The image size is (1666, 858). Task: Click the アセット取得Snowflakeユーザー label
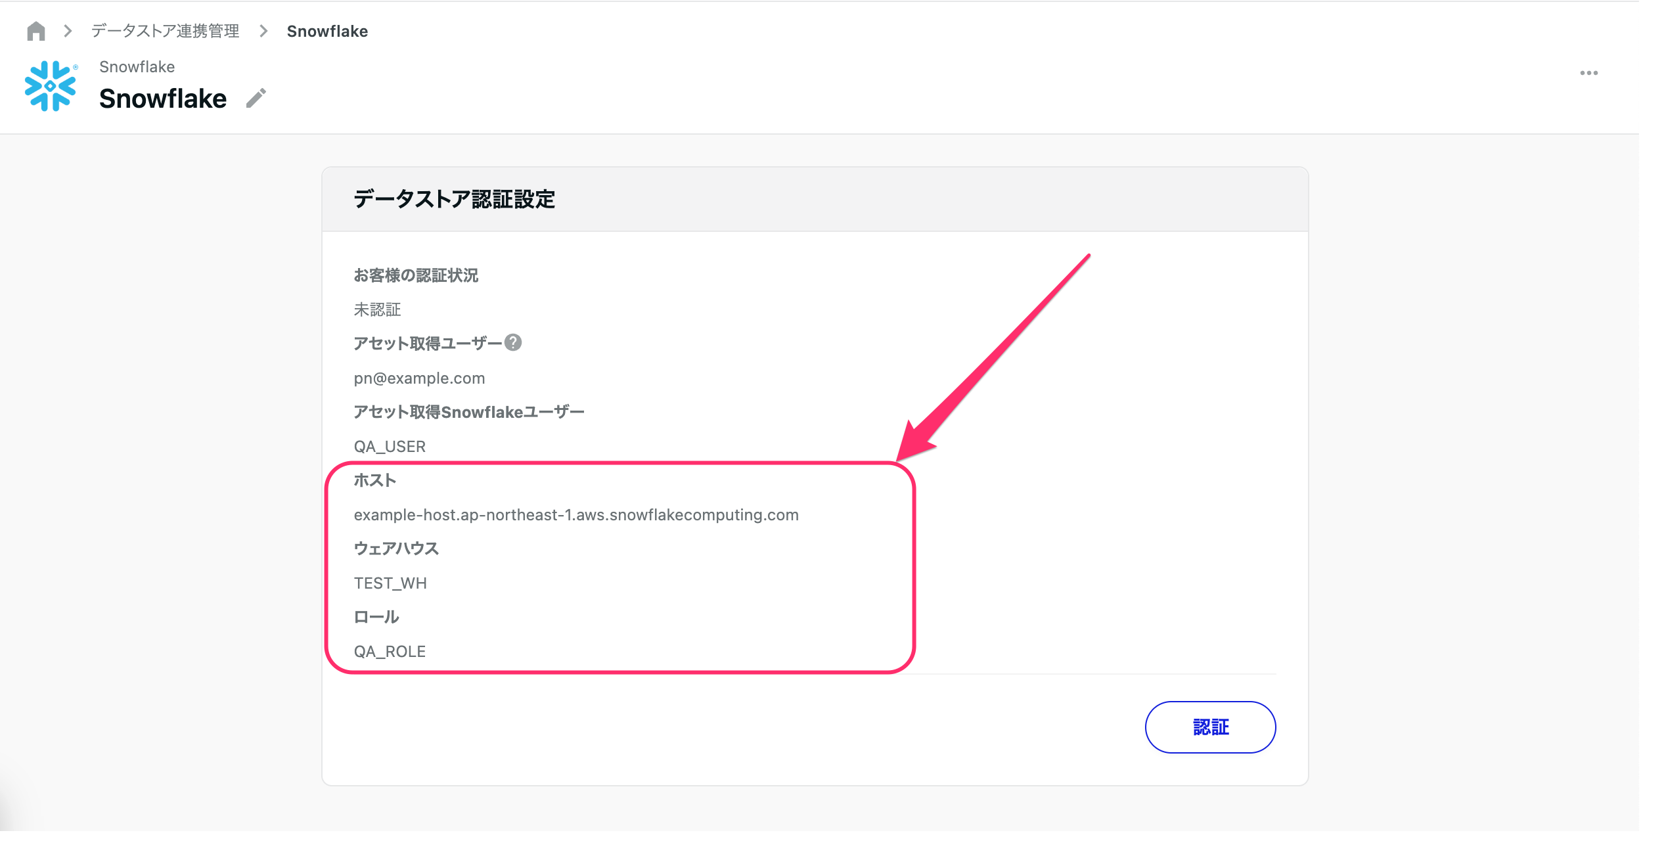coord(469,412)
